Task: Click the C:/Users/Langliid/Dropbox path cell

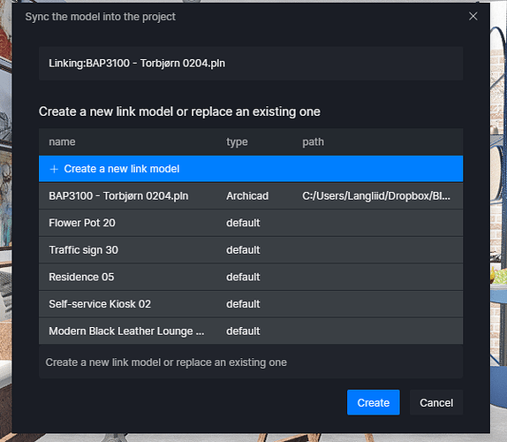Action: point(376,195)
